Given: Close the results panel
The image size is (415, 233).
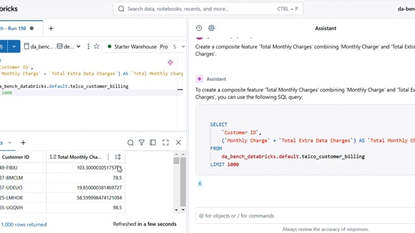Looking at the screenshot, I should pos(178,142).
